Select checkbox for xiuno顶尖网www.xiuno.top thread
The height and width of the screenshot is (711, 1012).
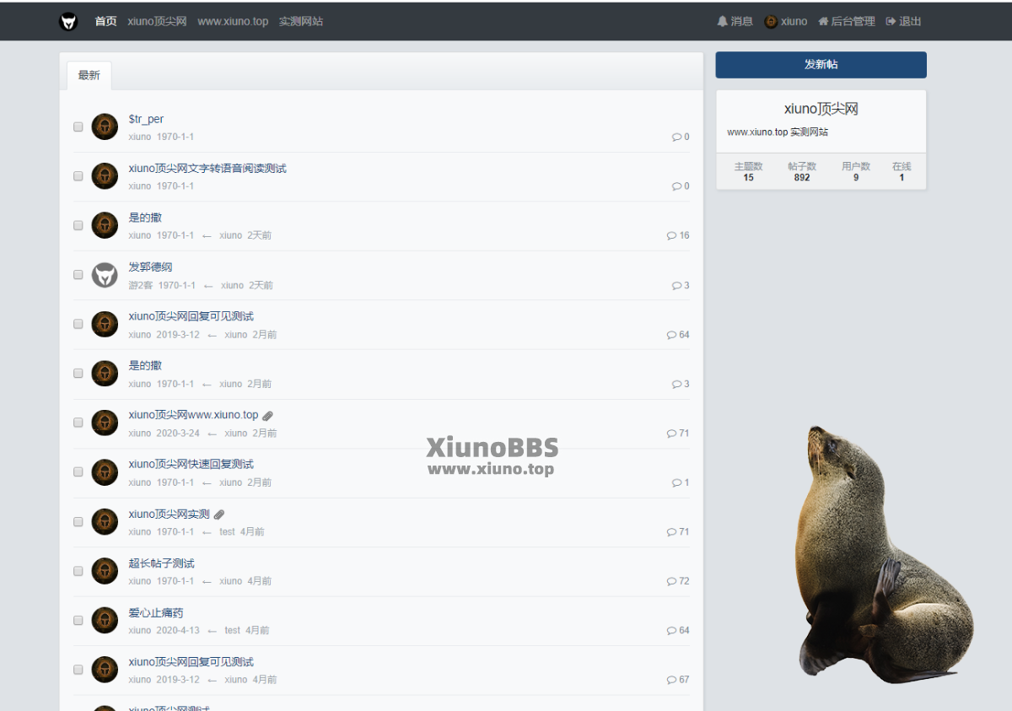(78, 423)
